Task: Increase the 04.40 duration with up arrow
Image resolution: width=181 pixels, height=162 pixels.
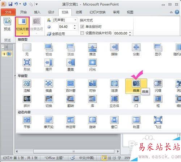Action: 75,25
